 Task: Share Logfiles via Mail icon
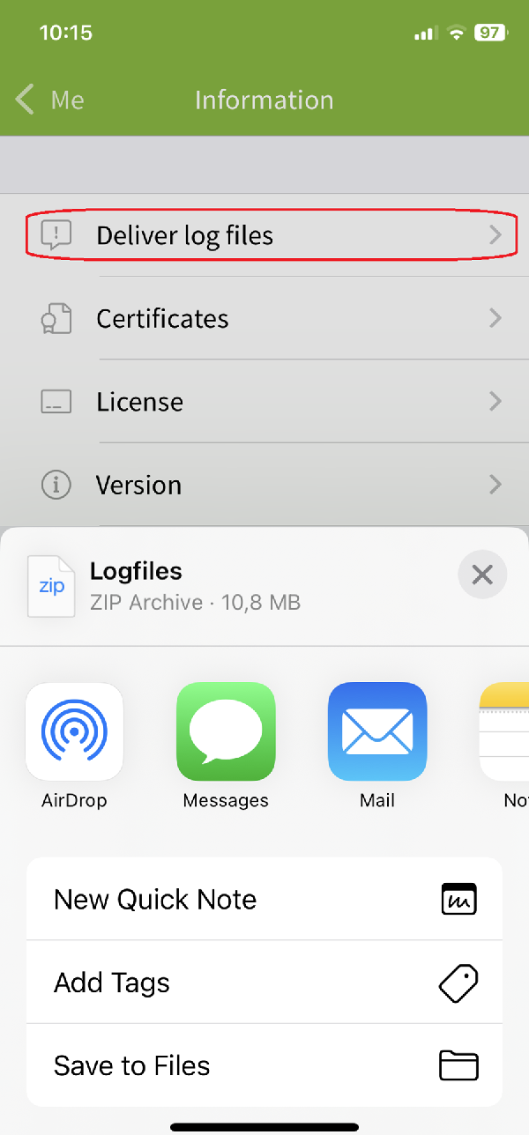tap(377, 731)
